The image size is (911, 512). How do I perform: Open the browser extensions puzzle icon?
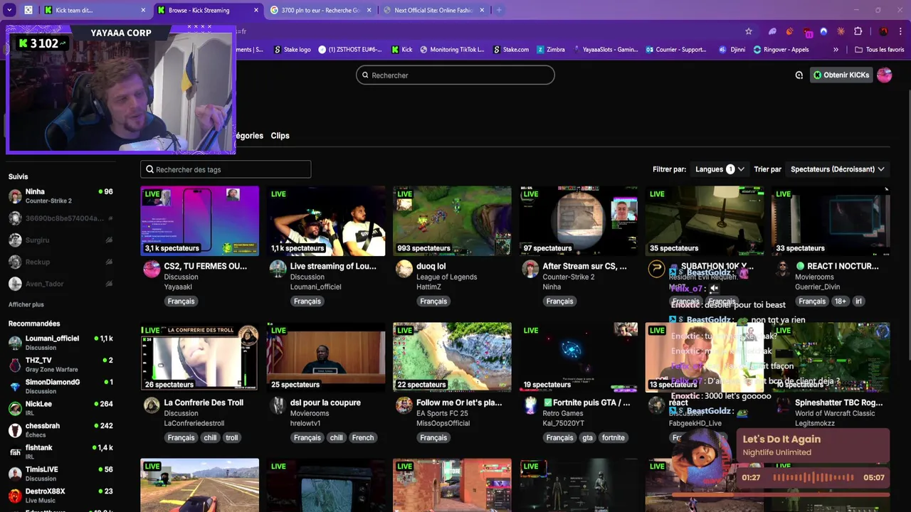click(858, 31)
